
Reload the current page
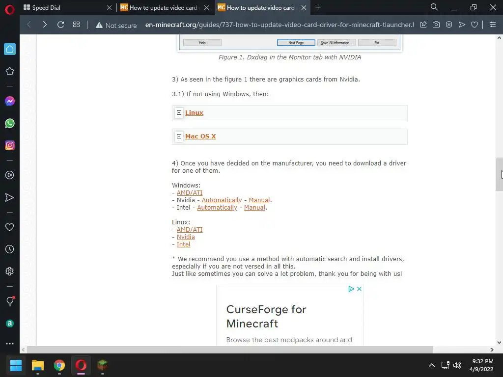click(x=60, y=25)
